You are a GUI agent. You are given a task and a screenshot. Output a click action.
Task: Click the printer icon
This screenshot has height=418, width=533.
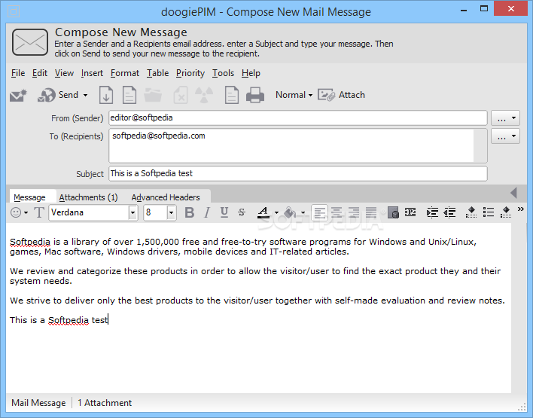click(x=255, y=95)
